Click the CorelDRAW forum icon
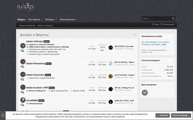Screen dimensions: 193x120 pyautogui.click(x=23, y=100)
